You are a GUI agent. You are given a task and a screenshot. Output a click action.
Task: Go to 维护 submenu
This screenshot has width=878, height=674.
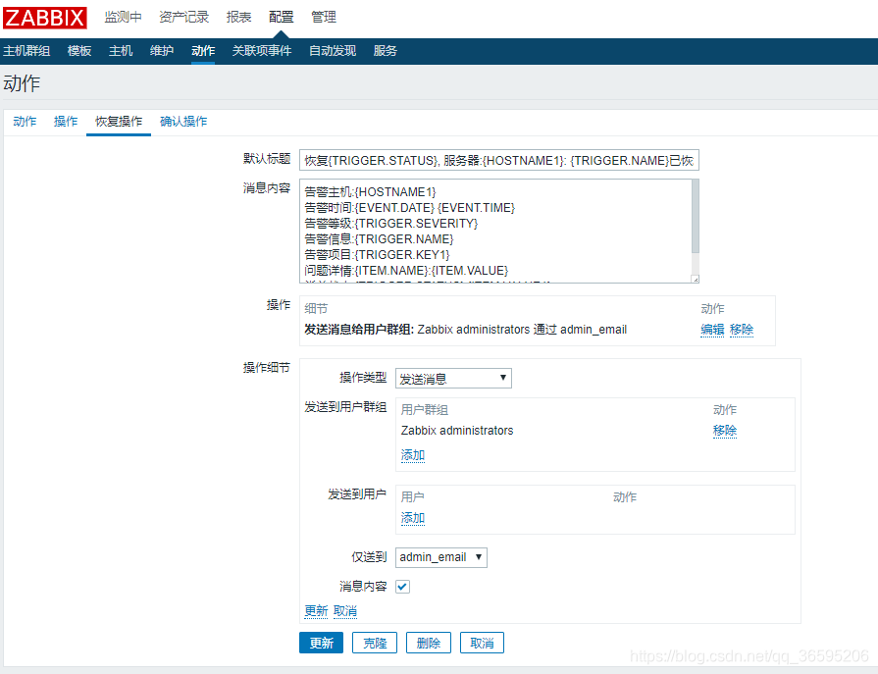tap(162, 51)
